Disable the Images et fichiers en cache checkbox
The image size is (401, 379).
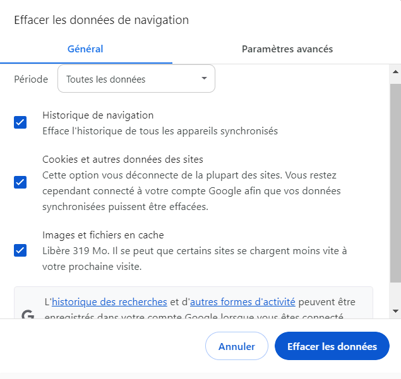[20, 250]
